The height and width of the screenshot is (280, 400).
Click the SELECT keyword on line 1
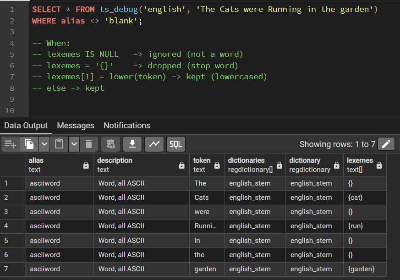coord(46,10)
